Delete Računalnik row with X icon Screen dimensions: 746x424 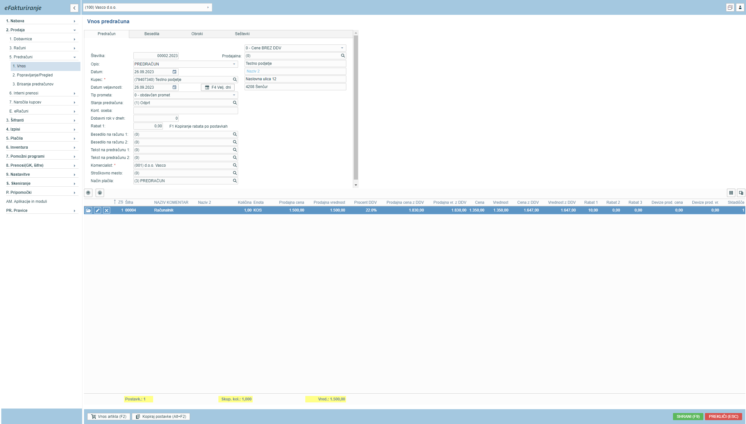[107, 210]
